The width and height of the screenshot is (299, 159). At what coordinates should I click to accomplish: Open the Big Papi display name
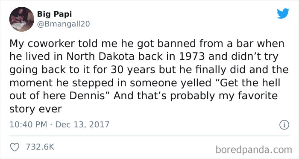tap(54, 14)
